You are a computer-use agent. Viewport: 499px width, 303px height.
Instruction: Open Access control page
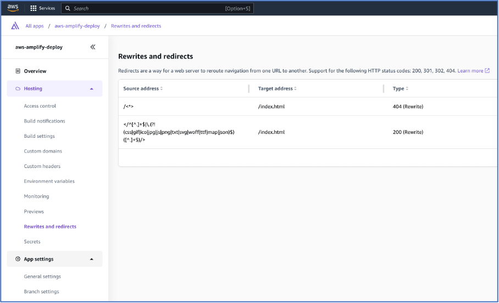point(40,106)
